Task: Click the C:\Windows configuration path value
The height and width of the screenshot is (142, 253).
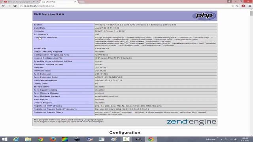Action: [102, 55]
